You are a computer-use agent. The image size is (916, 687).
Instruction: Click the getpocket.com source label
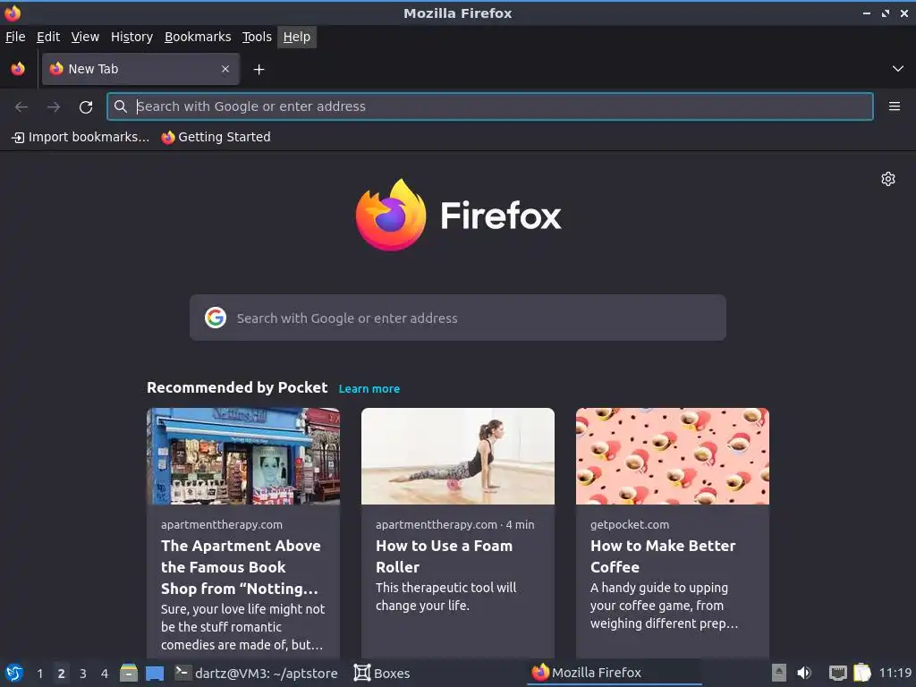pyautogui.click(x=630, y=524)
